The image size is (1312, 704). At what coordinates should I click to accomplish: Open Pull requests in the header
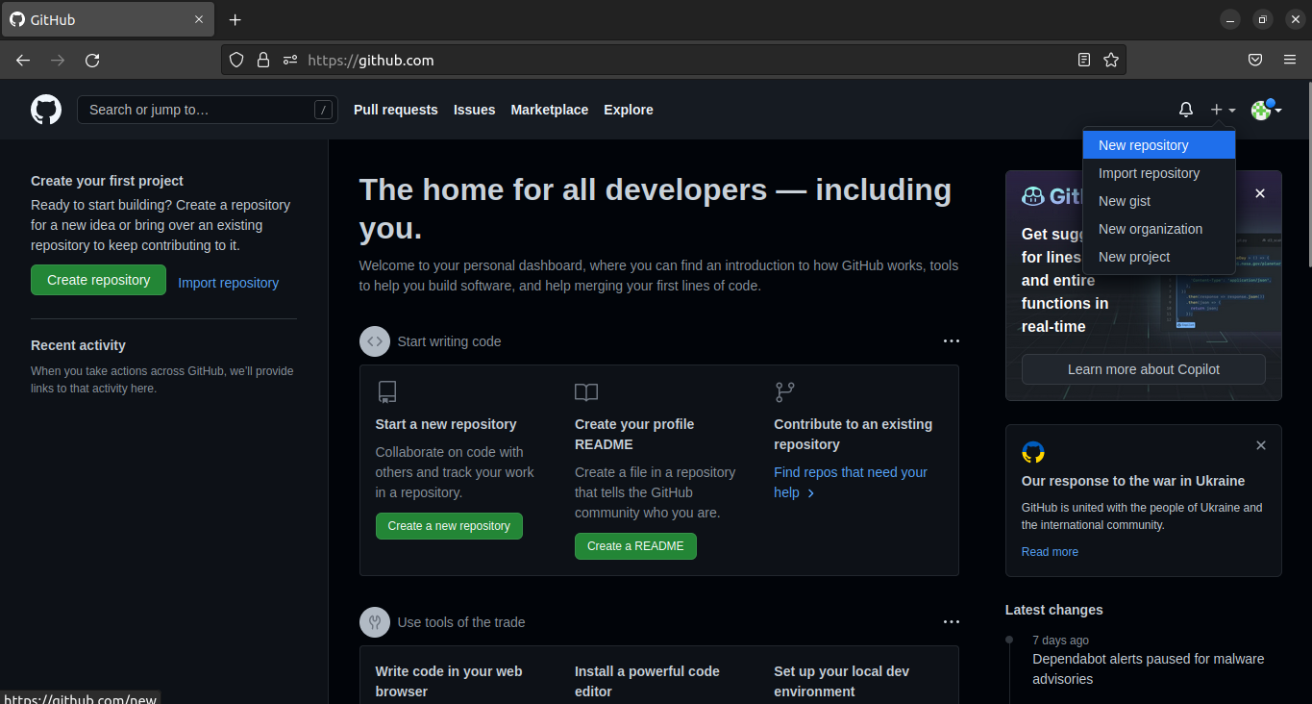396,110
